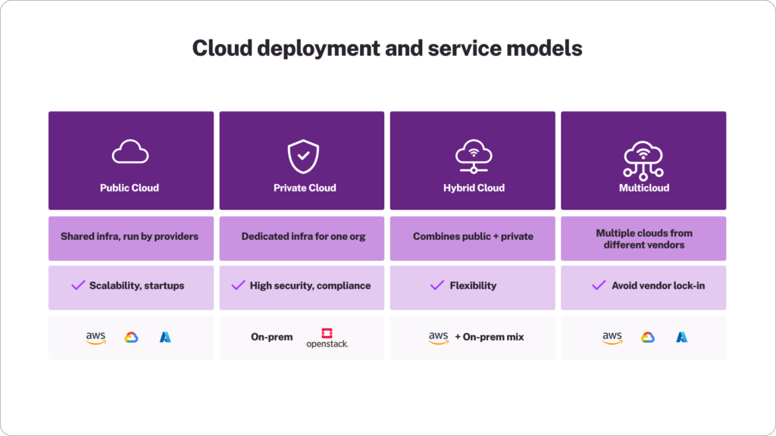This screenshot has height=436, width=776.
Task: Collapse the Shared infra, run by providers panel
Action: (130, 236)
